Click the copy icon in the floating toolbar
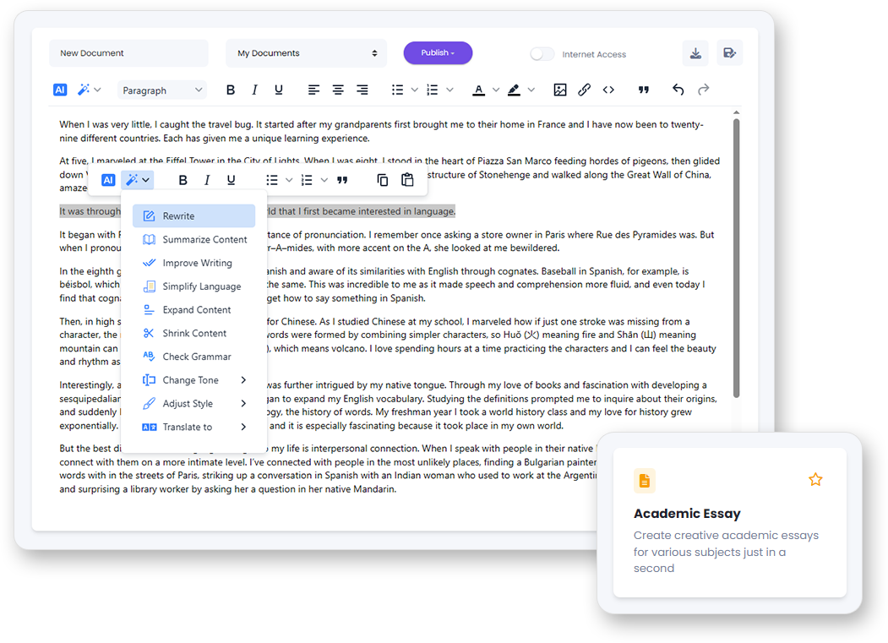Screen dimensions: 888x643 [x=382, y=179]
